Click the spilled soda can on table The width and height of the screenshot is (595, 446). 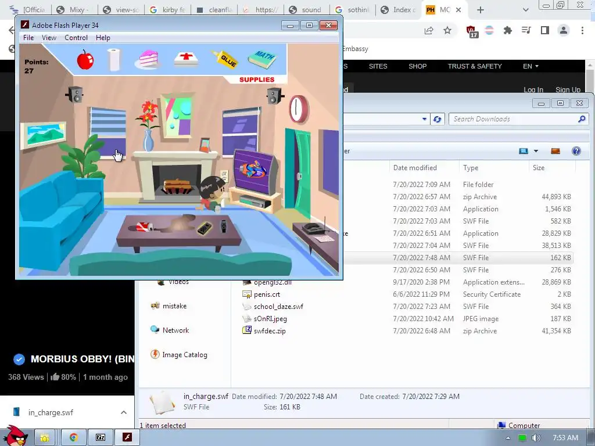click(144, 227)
